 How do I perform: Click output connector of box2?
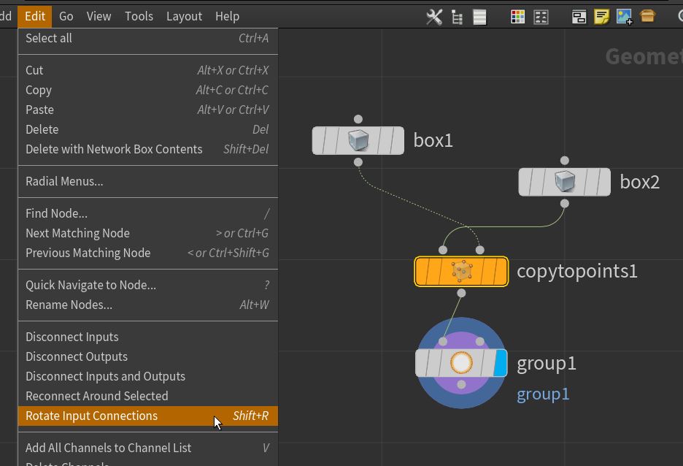click(x=565, y=204)
